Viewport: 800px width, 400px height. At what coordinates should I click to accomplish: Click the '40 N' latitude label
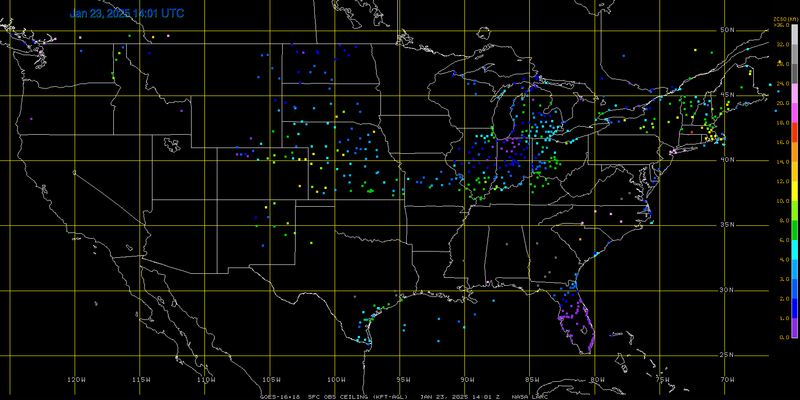[x=727, y=160]
